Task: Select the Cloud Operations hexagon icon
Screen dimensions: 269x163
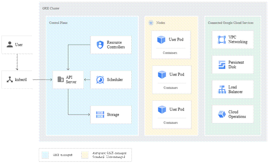Action: pyautogui.click(x=222, y=114)
